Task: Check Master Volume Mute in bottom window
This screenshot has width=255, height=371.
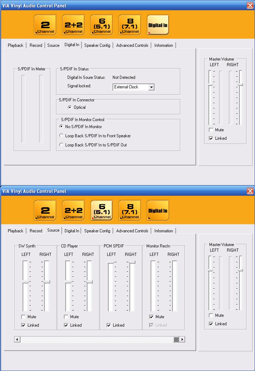Action: click(x=211, y=315)
